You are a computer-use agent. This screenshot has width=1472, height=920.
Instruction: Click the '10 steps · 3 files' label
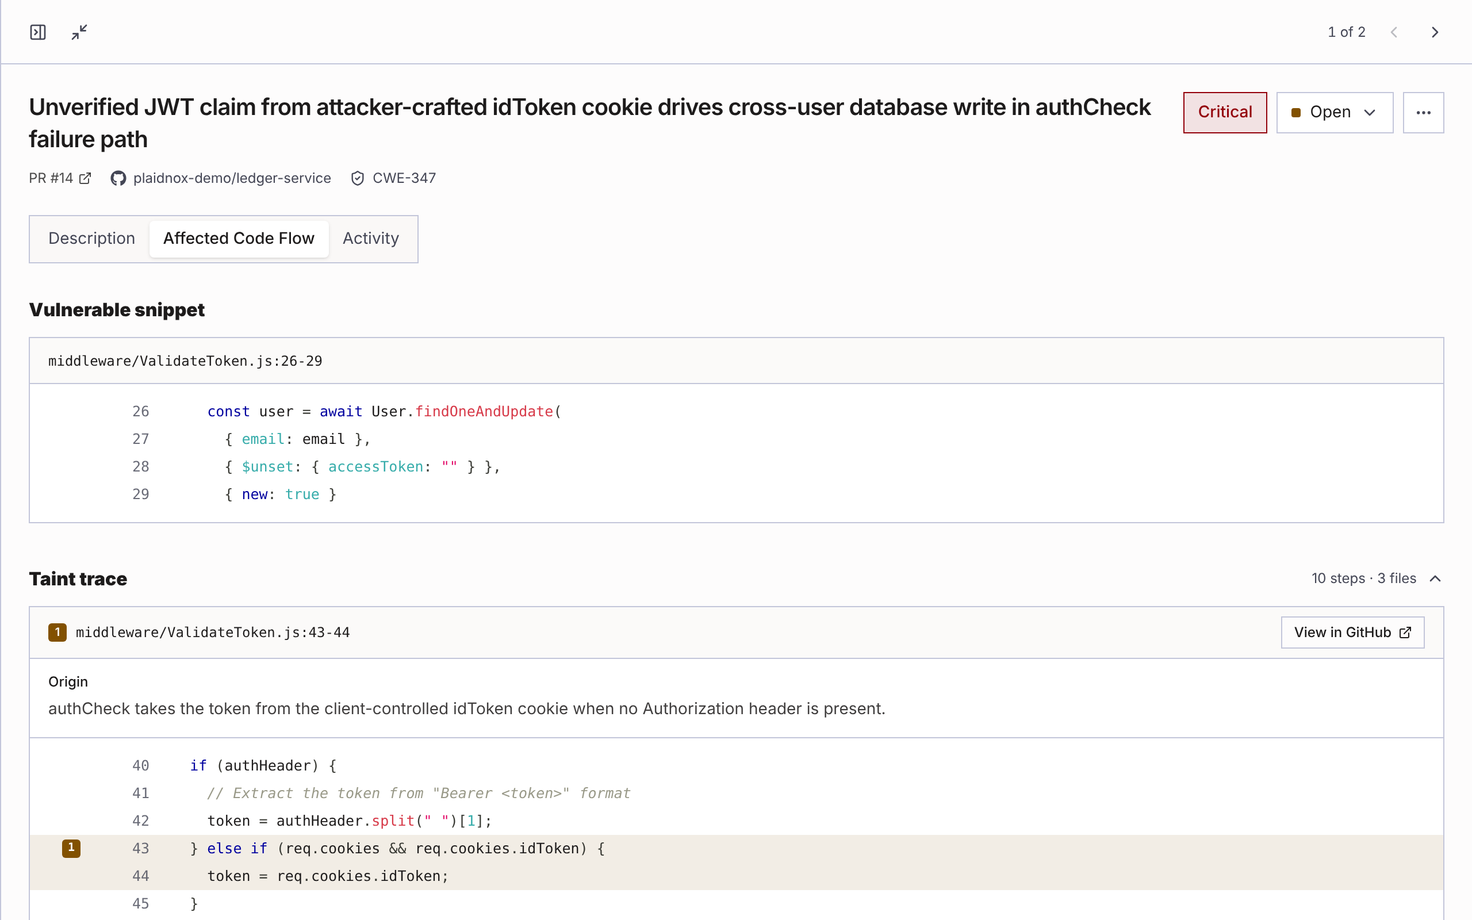pos(1364,578)
